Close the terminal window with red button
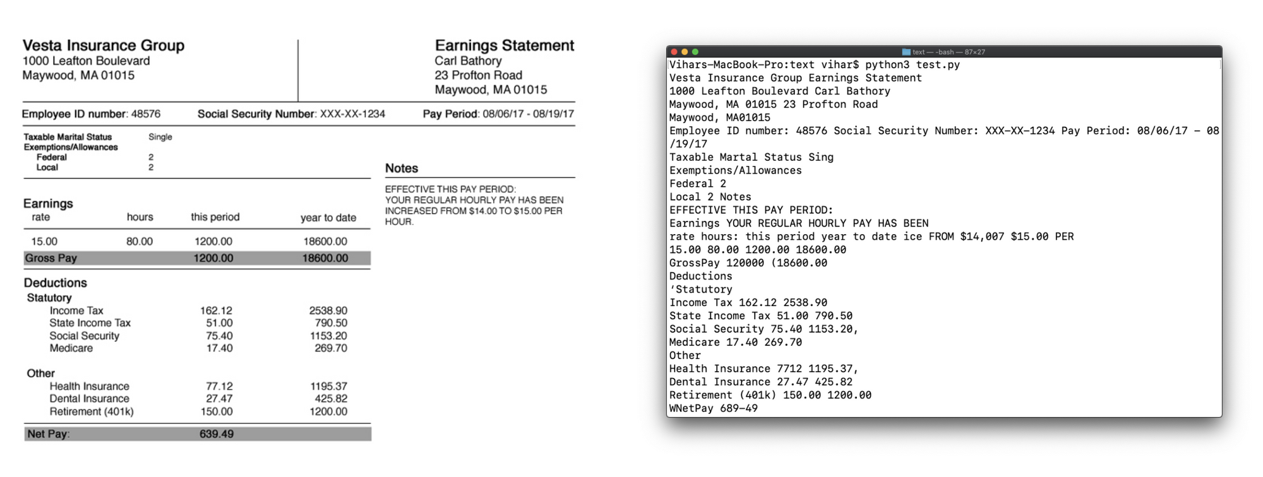The height and width of the screenshot is (477, 1263). [674, 52]
